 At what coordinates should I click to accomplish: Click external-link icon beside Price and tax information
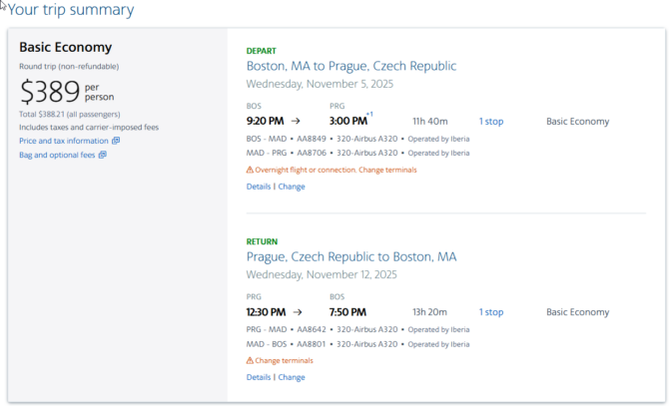click(116, 141)
